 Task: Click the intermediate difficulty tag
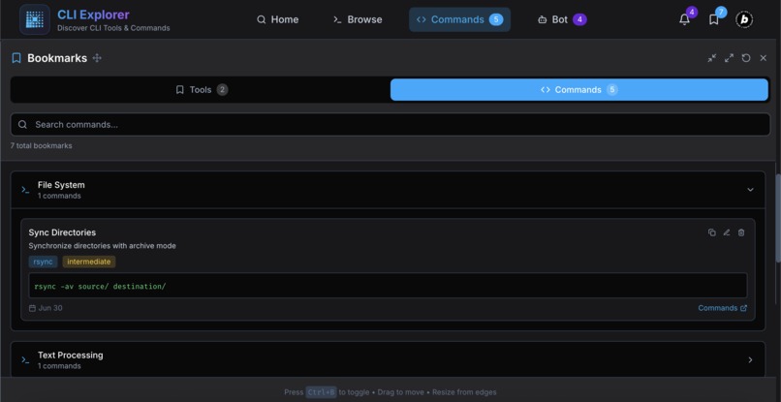(x=89, y=262)
